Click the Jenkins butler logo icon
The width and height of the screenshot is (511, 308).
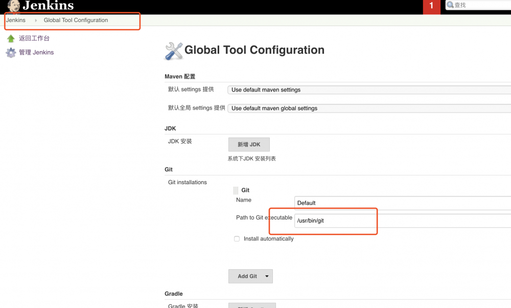pyautogui.click(x=13, y=7)
